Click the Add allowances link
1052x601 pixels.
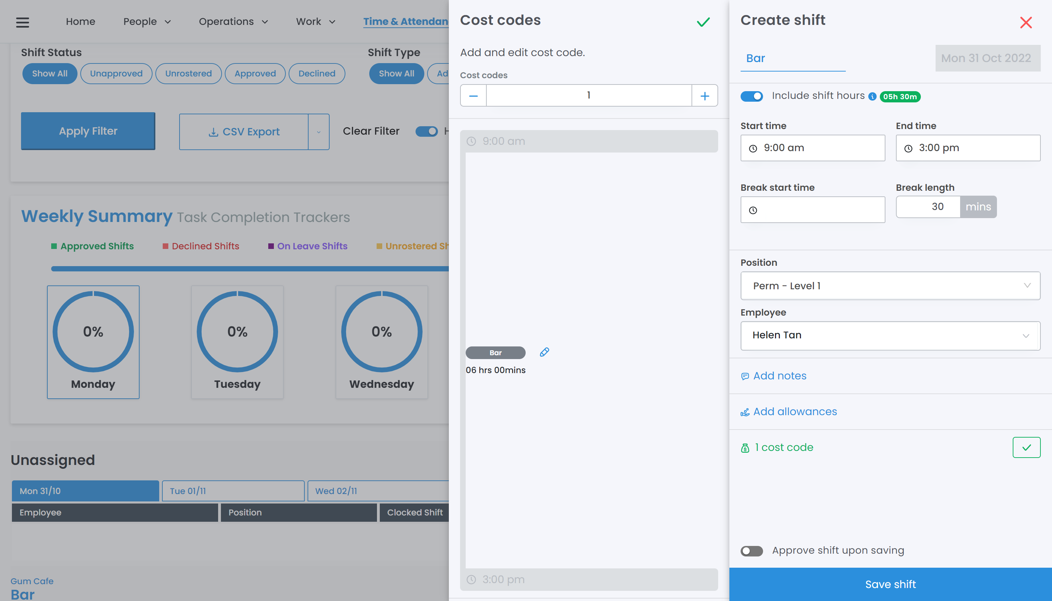(x=795, y=412)
